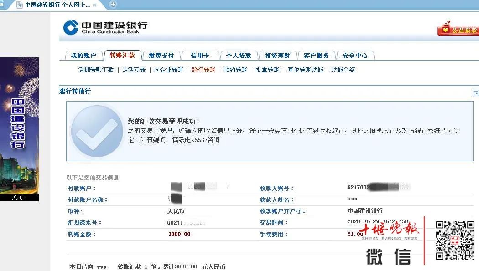This screenshot has width=479, height=271.
Task: Go to the 个人贷款 tab
Action: (x=239, y=56)
